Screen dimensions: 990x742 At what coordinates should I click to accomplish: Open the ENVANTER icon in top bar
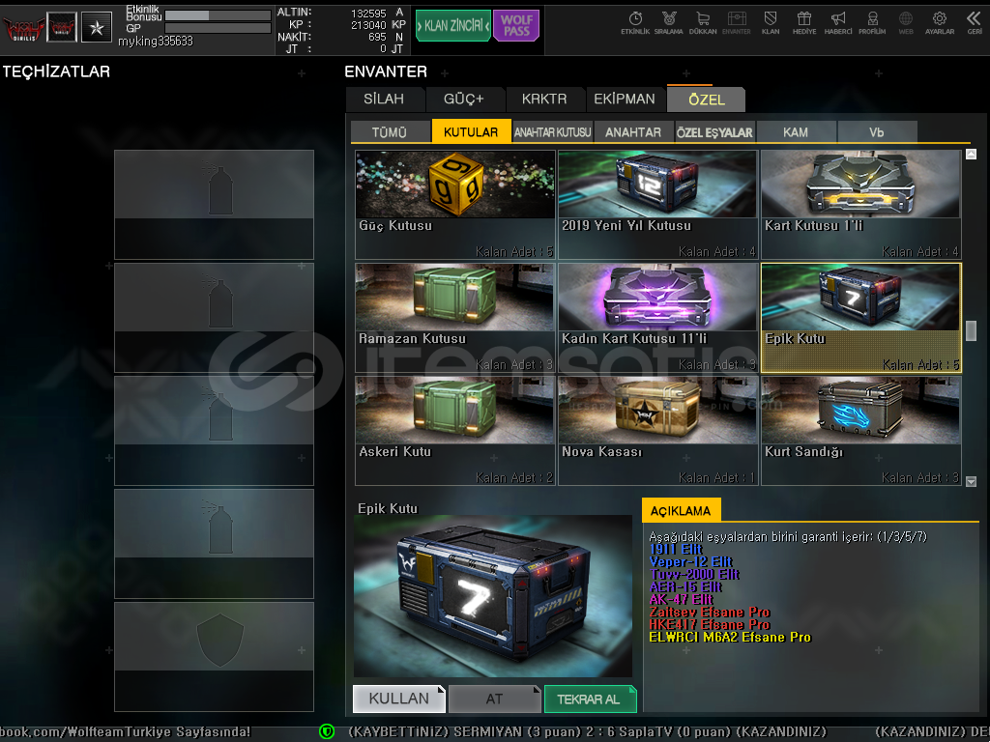click(737, 23)
